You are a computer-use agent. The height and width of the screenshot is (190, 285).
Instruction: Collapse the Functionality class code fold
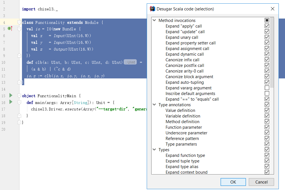(x=19, y=22)
